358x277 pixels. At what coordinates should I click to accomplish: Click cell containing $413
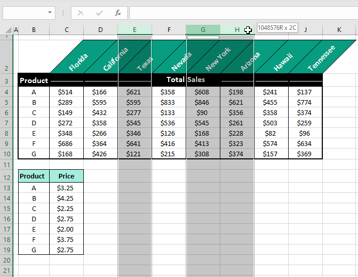(x=203, y=144)
